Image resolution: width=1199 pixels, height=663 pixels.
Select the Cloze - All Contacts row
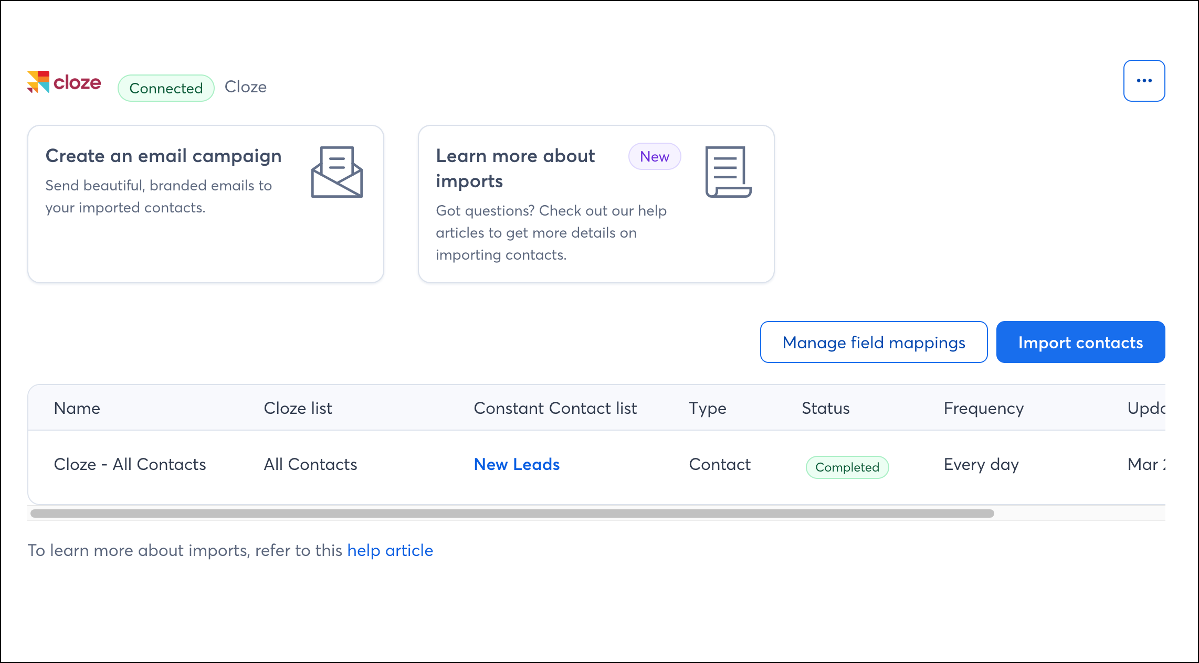(130, 464)
